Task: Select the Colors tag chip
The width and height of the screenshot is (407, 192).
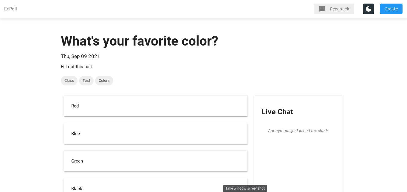Action: point(104,81)
